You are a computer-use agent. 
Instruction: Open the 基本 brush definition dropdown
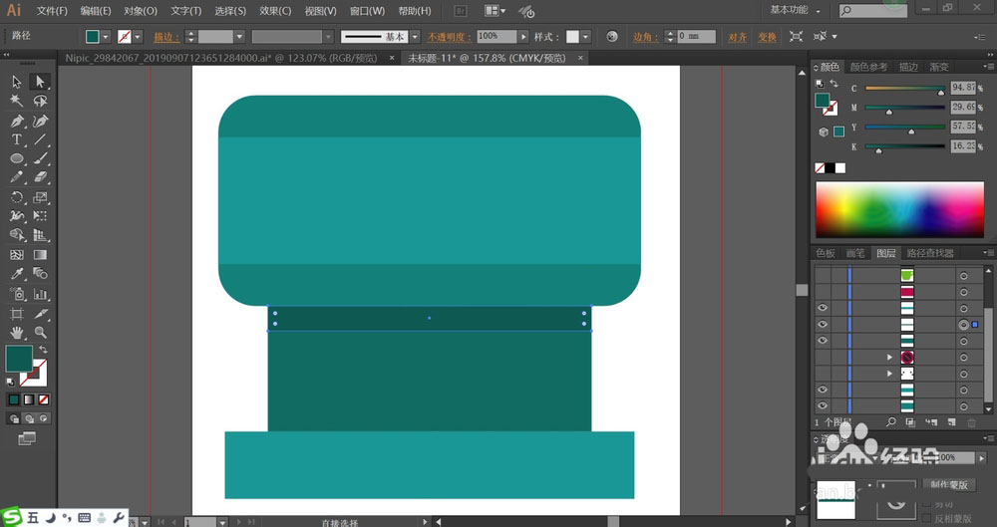[x=415, y=37]
